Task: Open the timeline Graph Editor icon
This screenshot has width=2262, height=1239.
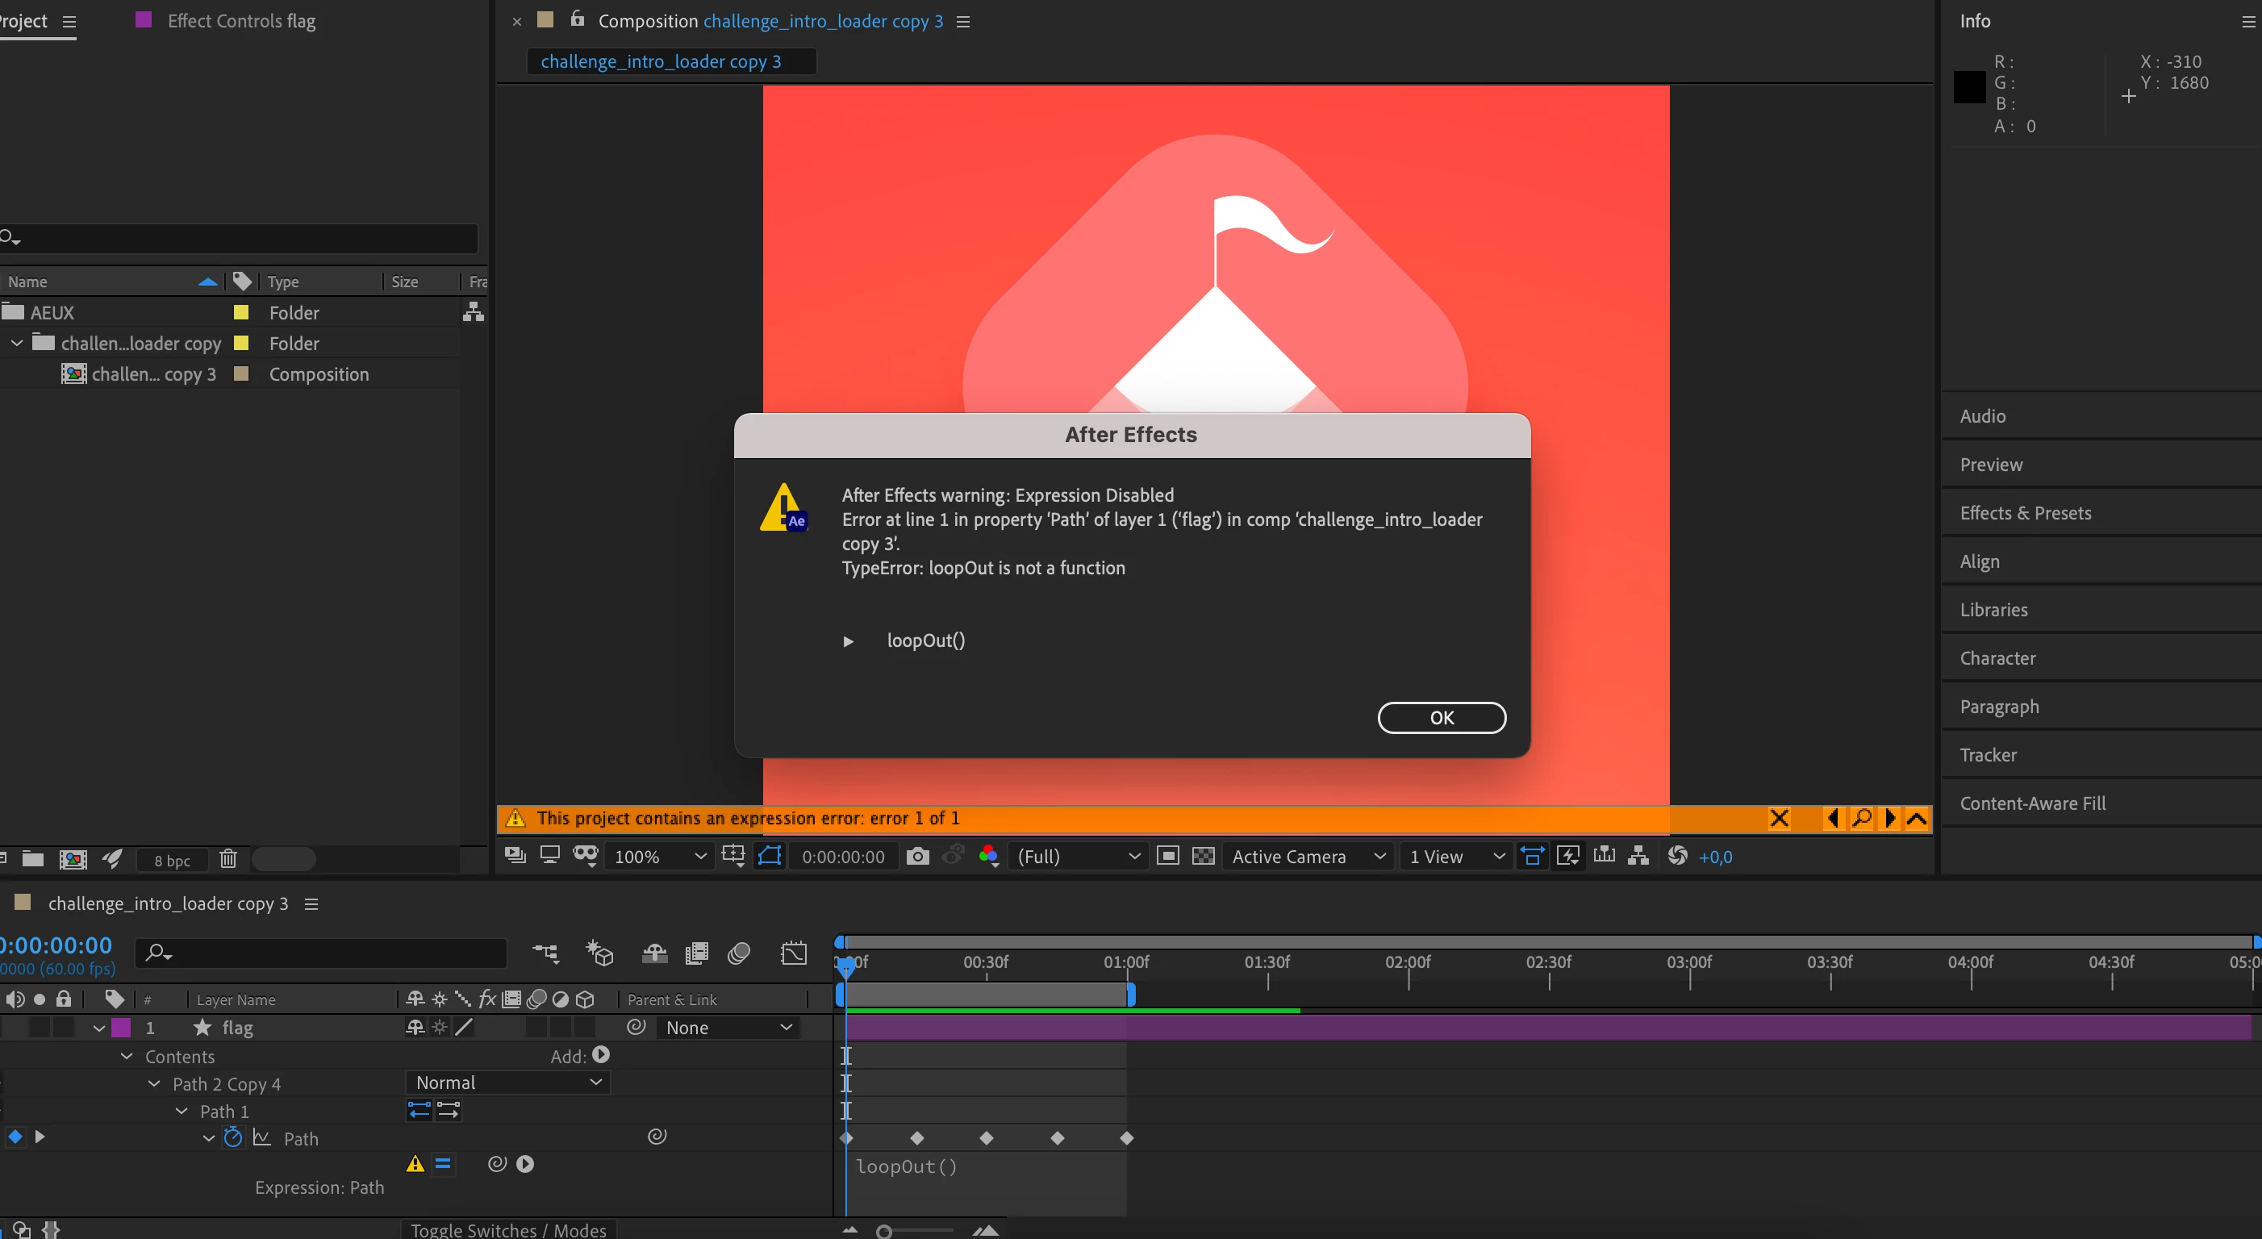Action: point(793,953)
